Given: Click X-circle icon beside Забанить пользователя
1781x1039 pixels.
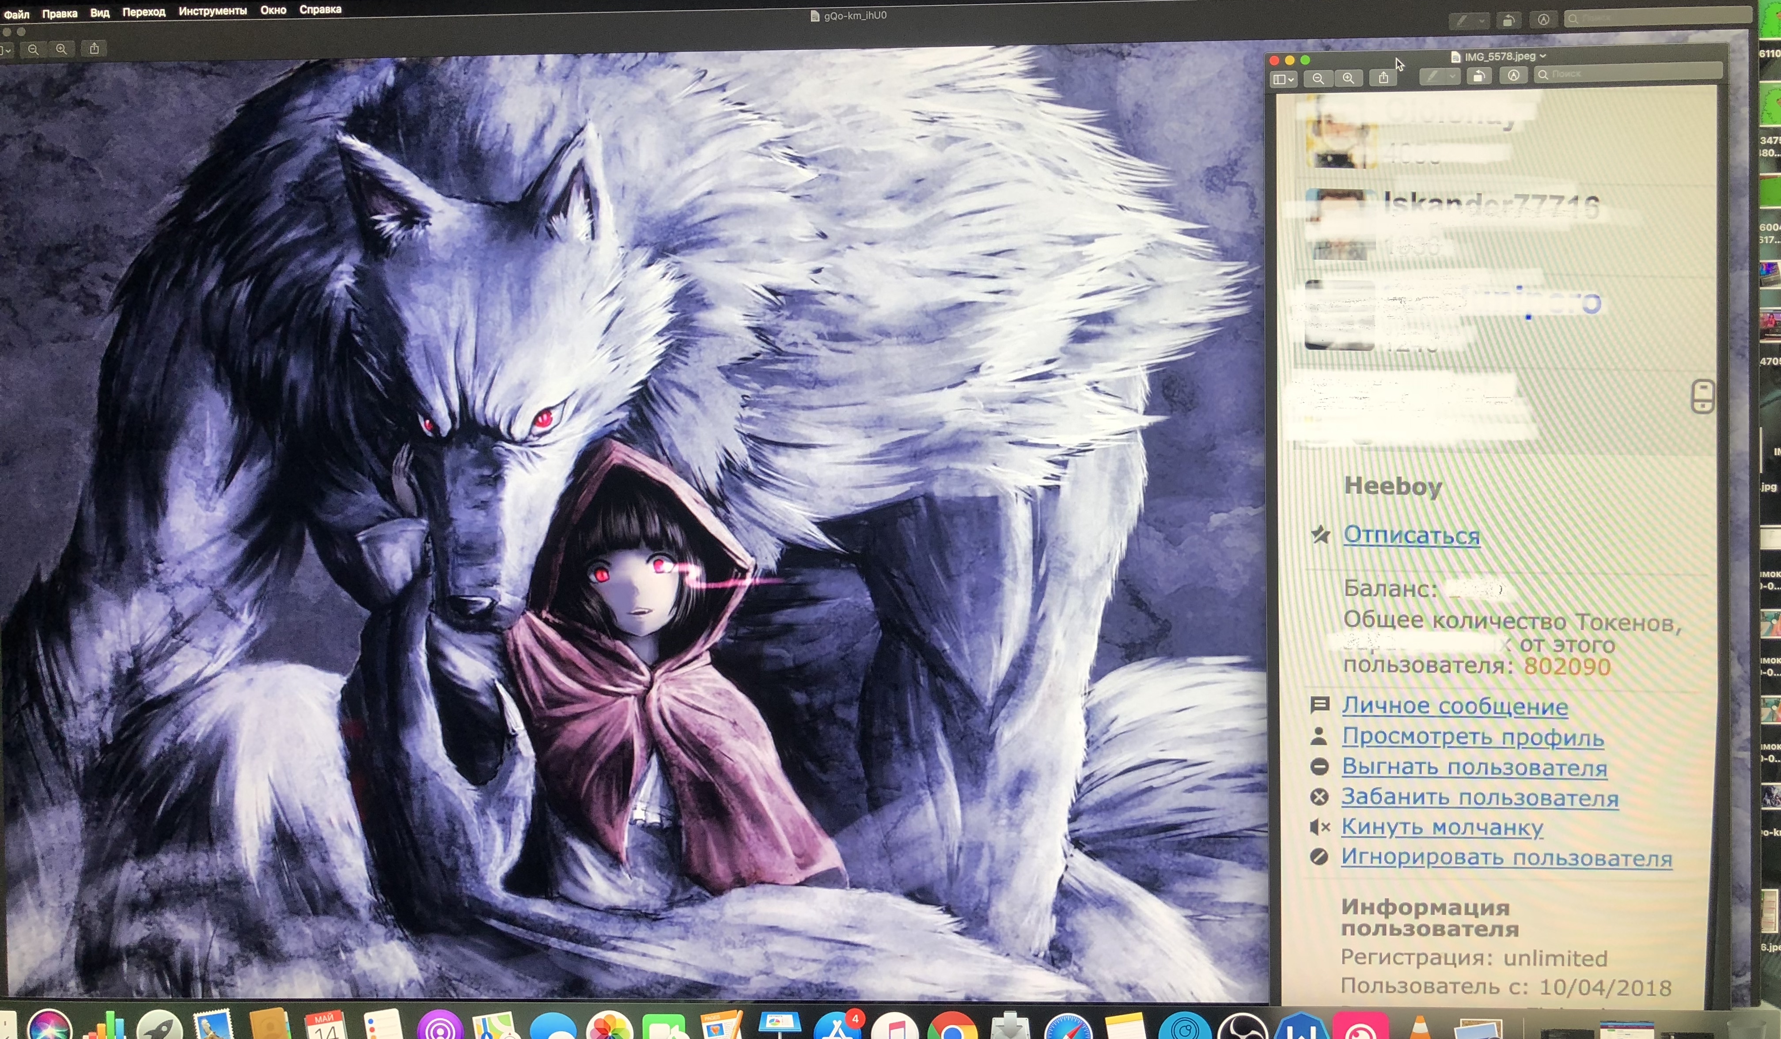Looking at the screenshot, I should pyautogui.click(x=1319, y=797).
